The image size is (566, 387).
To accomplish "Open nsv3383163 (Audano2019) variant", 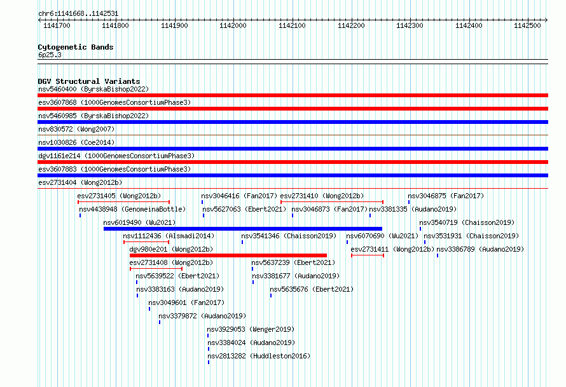I will click(180, 289).
